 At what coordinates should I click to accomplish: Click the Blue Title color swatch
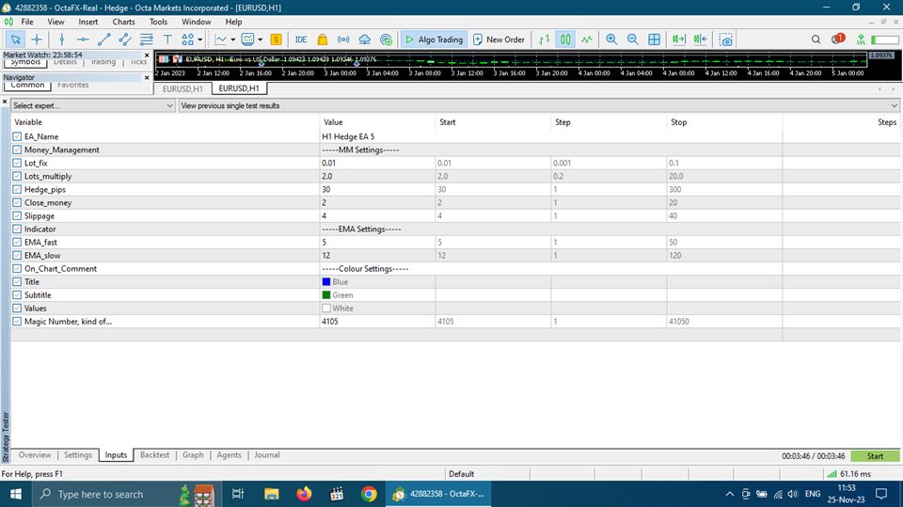click(x=326, y=282)
